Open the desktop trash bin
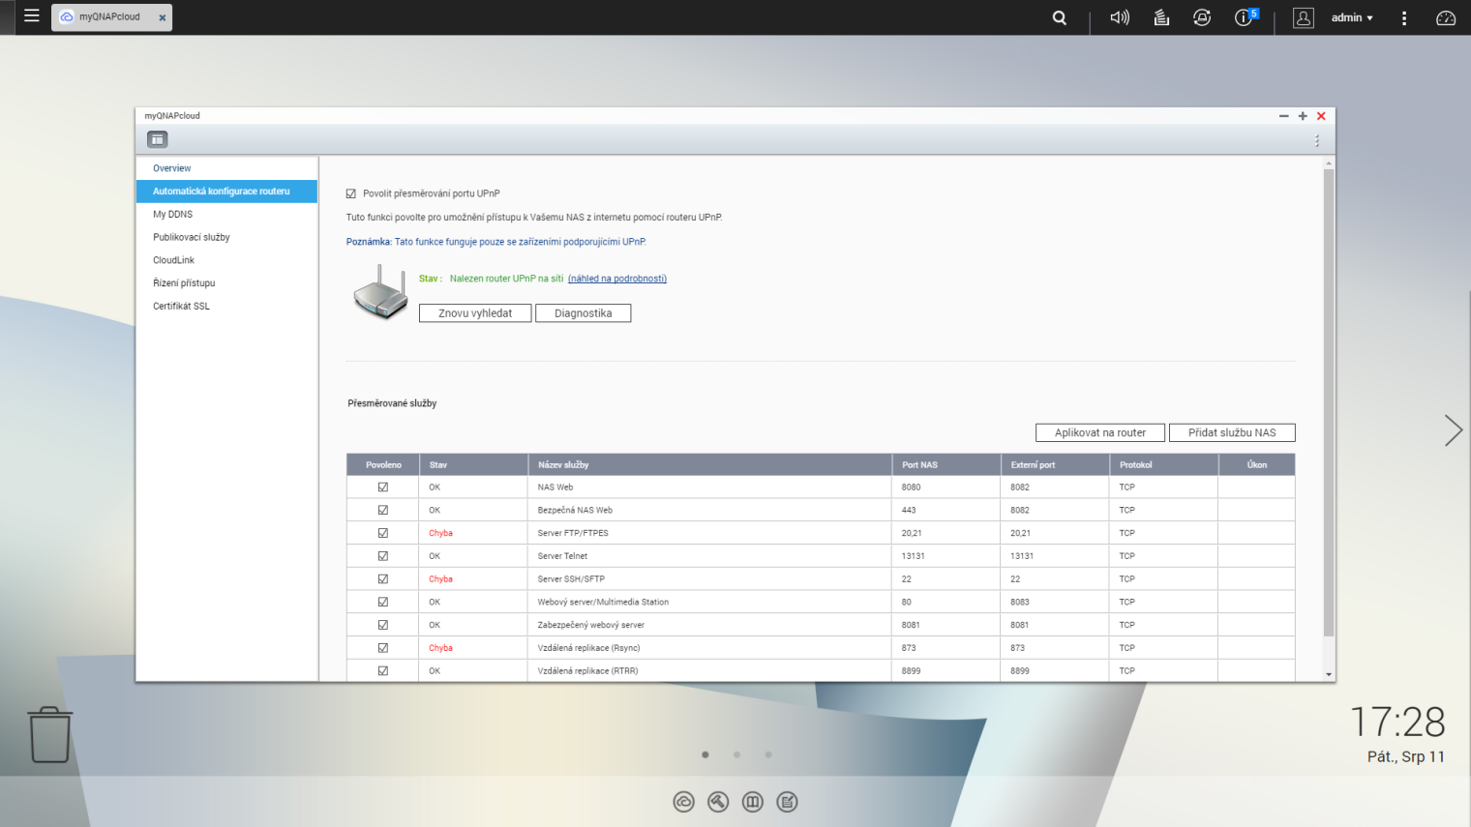The width and height of the screenshot is (1471, 827). (x=49, y=734)
